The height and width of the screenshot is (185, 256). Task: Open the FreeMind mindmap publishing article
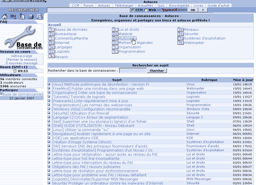click(98, 89)
